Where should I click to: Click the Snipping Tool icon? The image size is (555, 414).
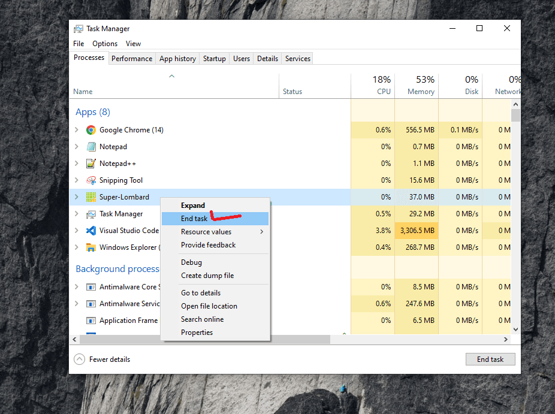[91, 180]
